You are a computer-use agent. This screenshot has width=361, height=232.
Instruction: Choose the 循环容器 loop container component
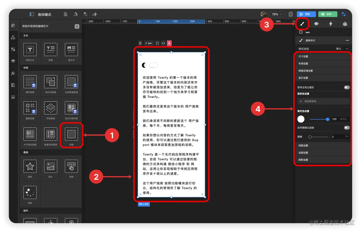tap(30, 84)
